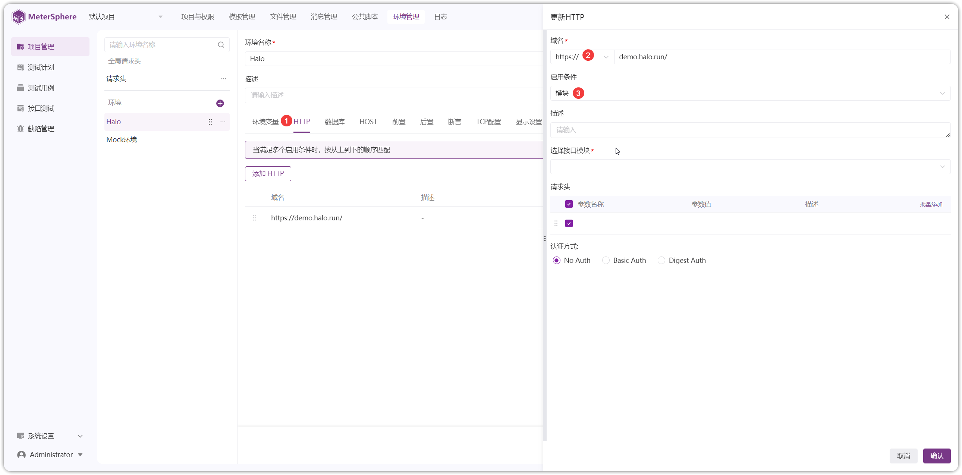962x475 pixels.
Task: Toggle the 参数名称 select-all checkbox
Action: [x=569, y=204]
